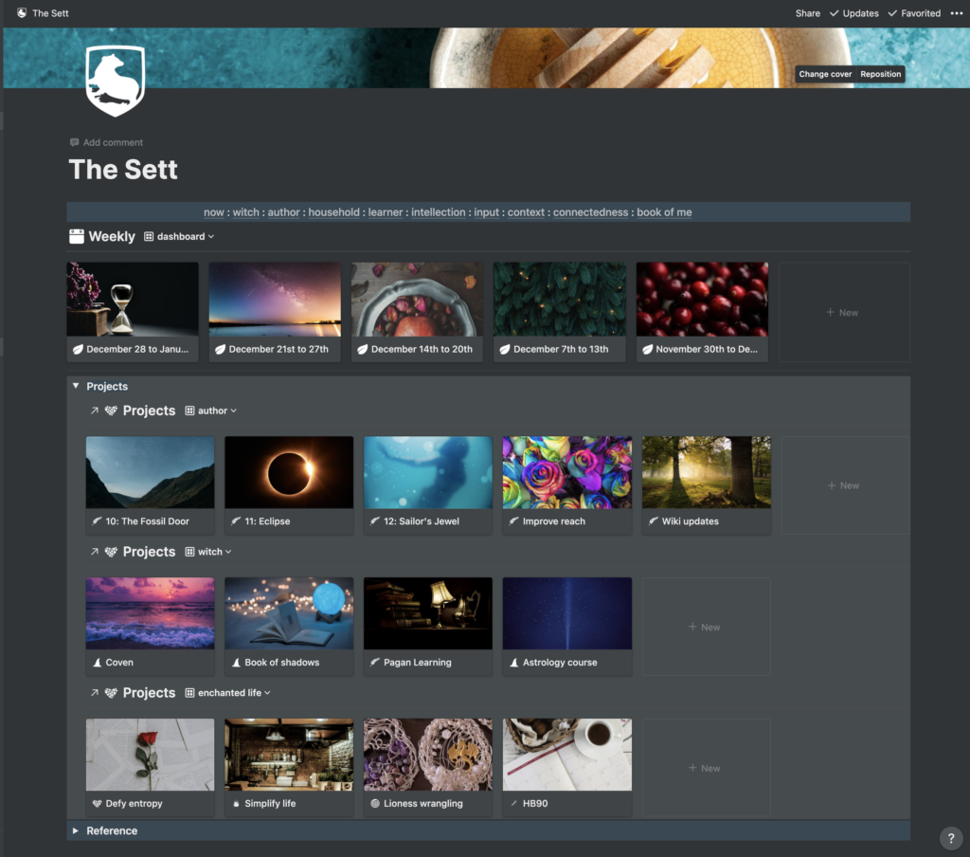Click hearts icon beside enchanted life Projects heading

coord(111,693)
